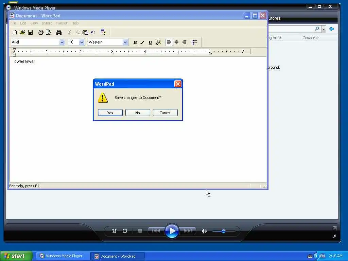The height and width of the screenshot is (261, 348).
Task: Click the Open folder icon in WordPad toolbar
Action: [x=22, y=32]
